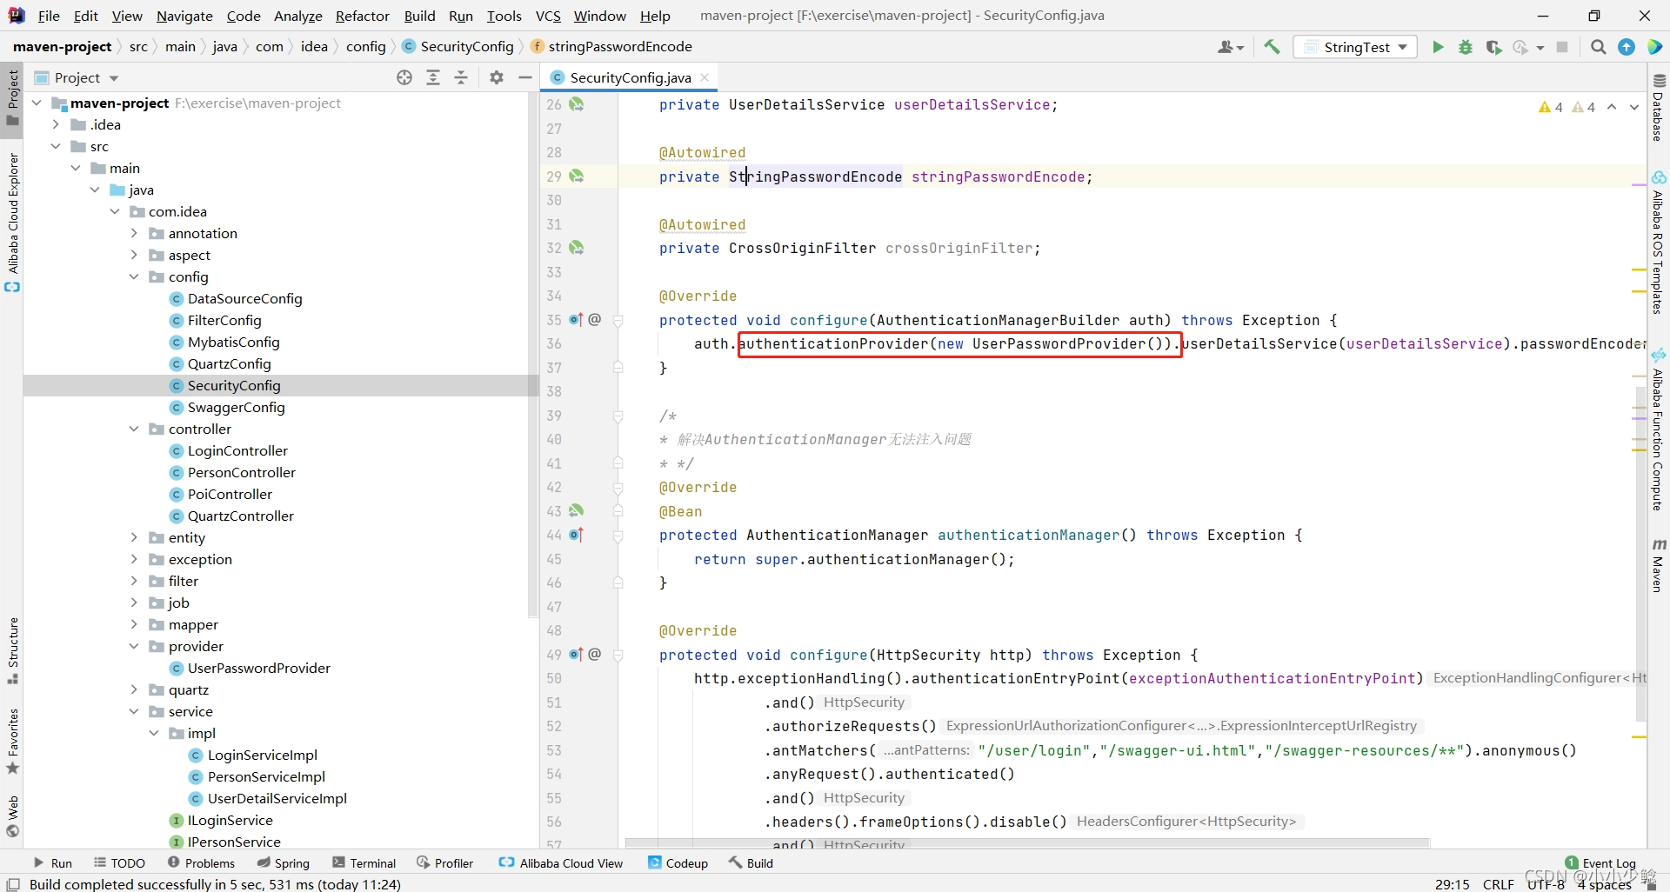
Task: Fold the configure(AuthenticationManagerBuilder) method at line 35
Action: click(618, 321)
